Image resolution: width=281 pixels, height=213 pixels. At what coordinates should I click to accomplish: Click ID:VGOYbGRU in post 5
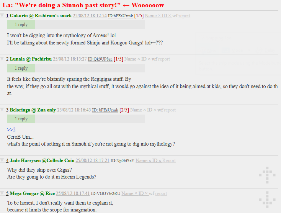pyautogui.click(x=106, y=193)
